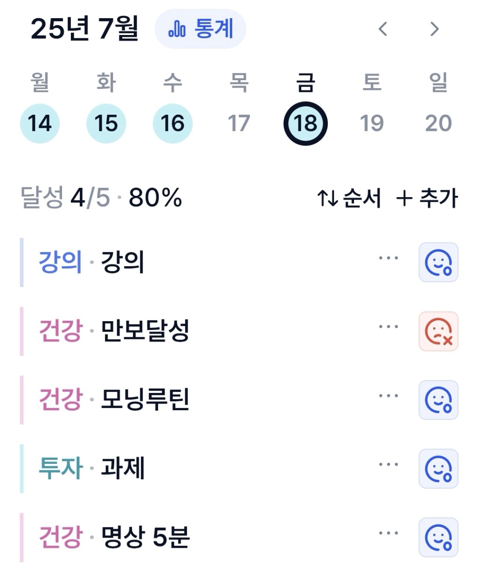The width and height of the screenshot is (478, 579).
Task: Open more options for 만보달성 habit
Action: (388, 327)
